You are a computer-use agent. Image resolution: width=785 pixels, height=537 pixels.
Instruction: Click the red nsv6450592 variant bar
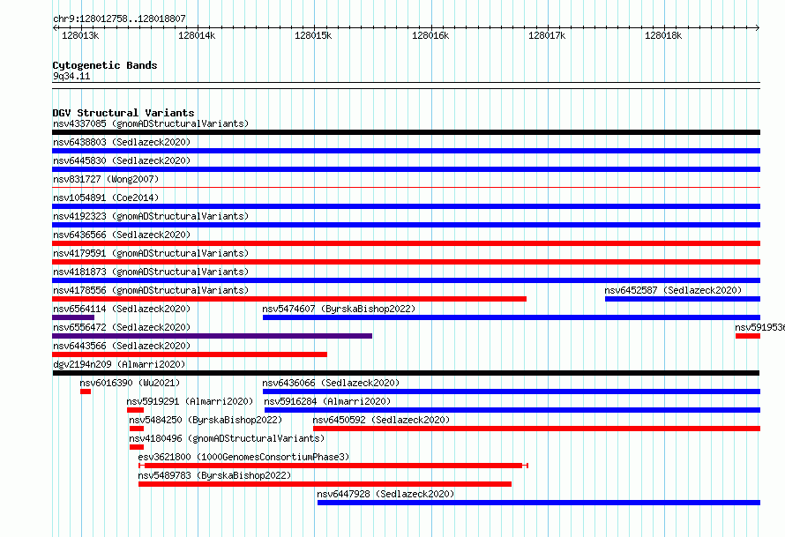[536, 429]
